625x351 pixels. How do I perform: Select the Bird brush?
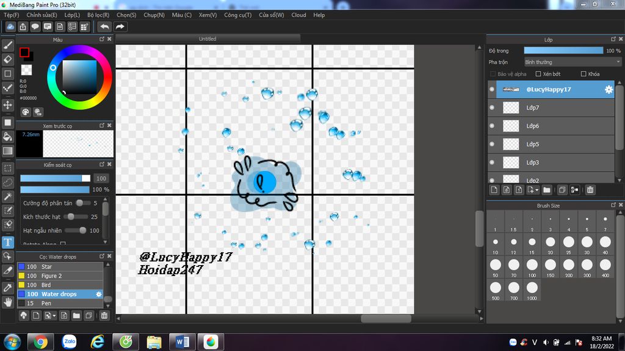coord(60,285)
